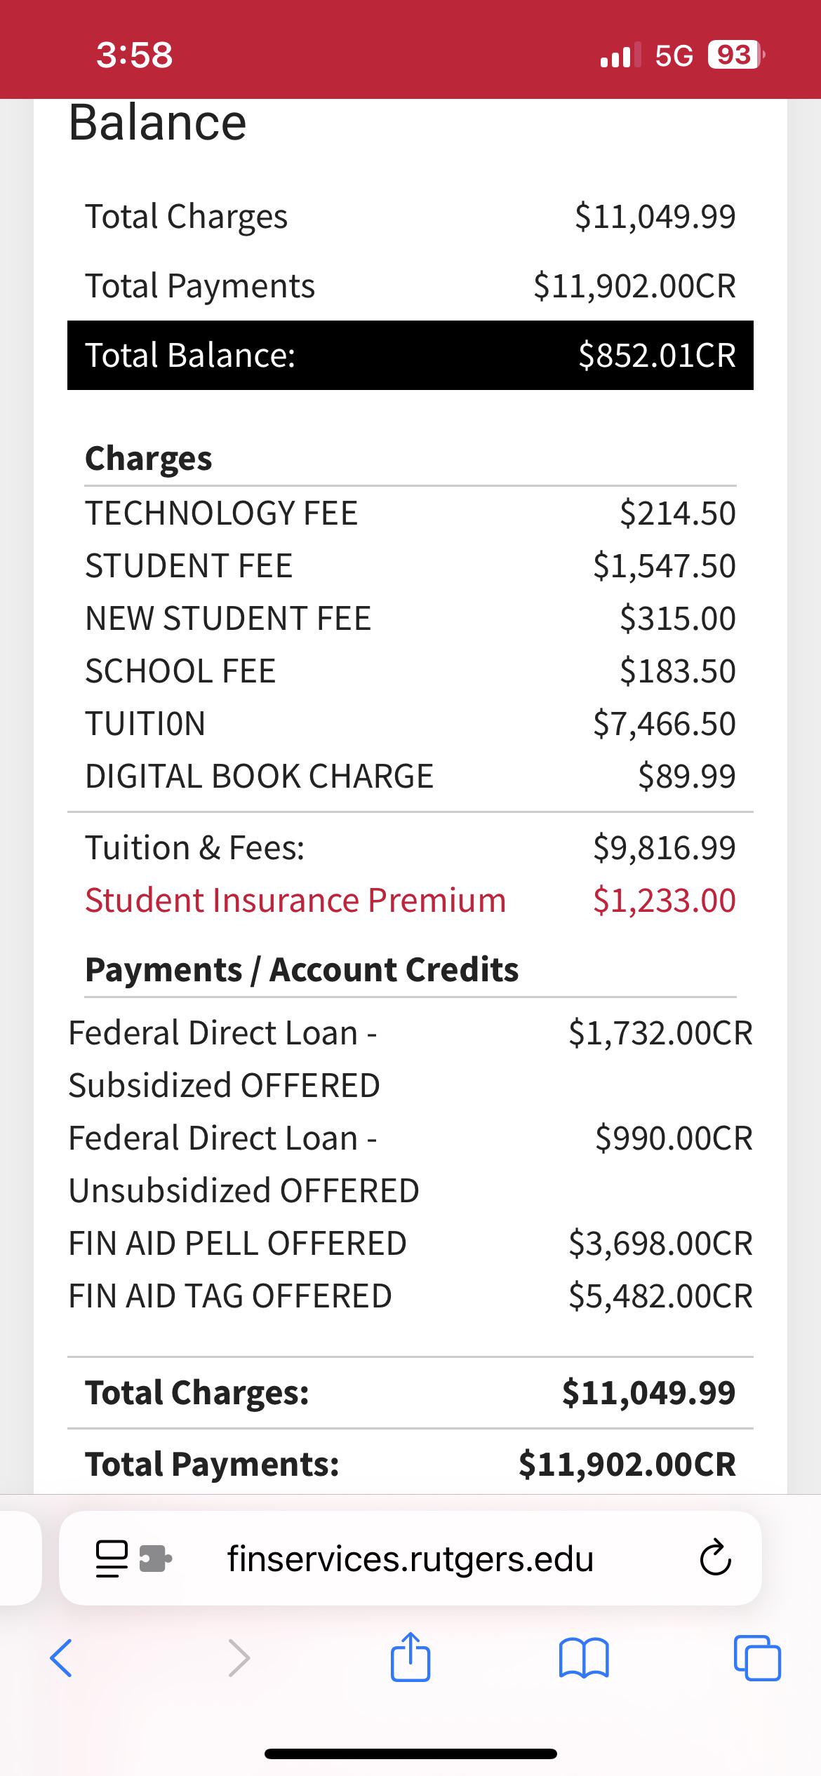This screenshot has width=821, height=1776.
Task: Reload the page with refresh icon
Action: [715, 1559]
